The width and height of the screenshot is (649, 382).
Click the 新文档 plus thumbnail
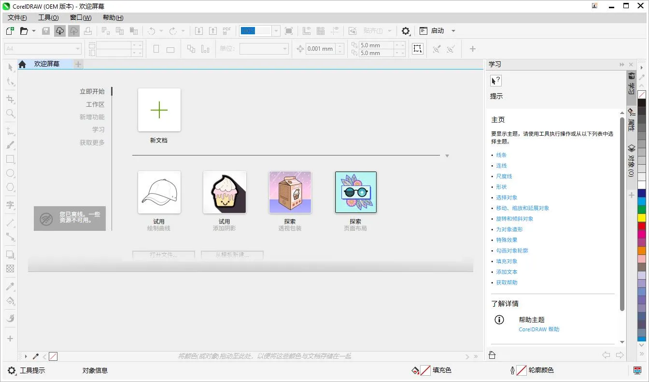[159, 110]
